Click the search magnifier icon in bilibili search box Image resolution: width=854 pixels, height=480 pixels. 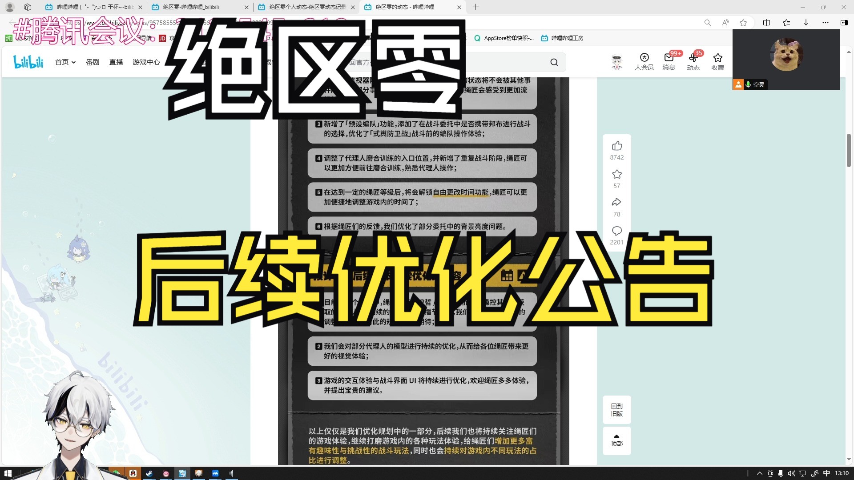click(x=554, y=62)
